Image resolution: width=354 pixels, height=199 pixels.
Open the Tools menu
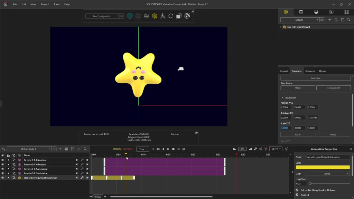click(x=56, y=4)
